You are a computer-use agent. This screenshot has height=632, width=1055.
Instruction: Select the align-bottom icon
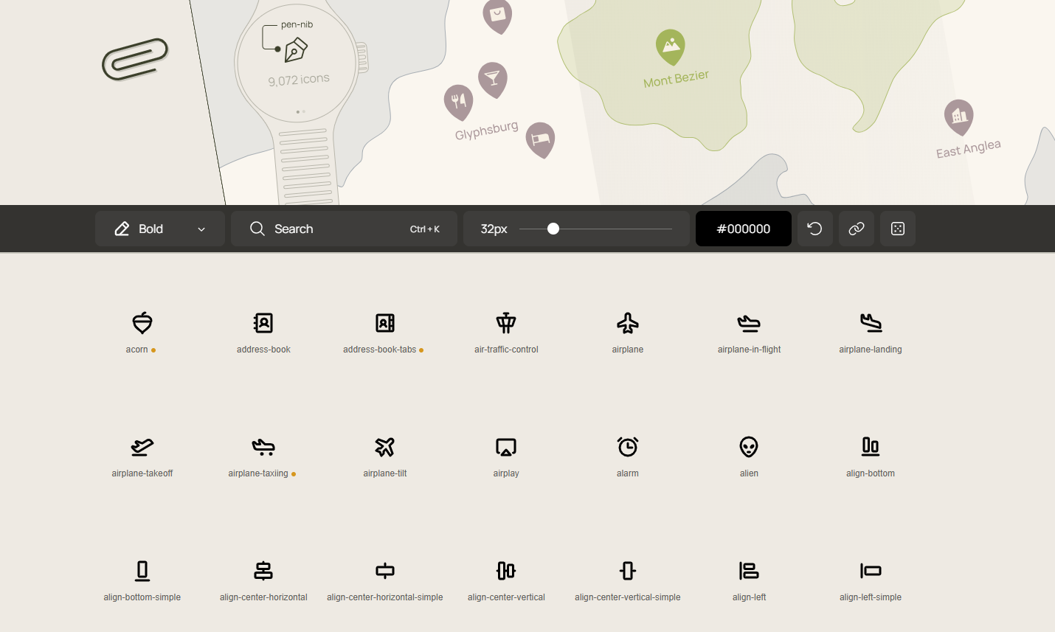tap(871, 446)
